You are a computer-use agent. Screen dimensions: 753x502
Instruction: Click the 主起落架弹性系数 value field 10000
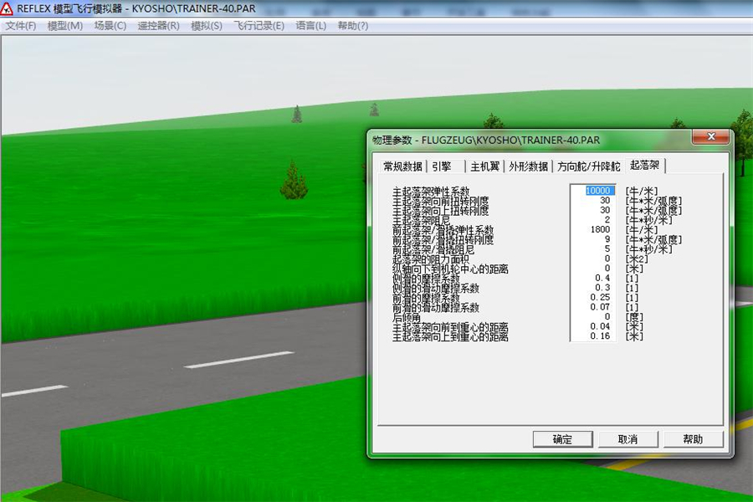click(x=597, y=191)
